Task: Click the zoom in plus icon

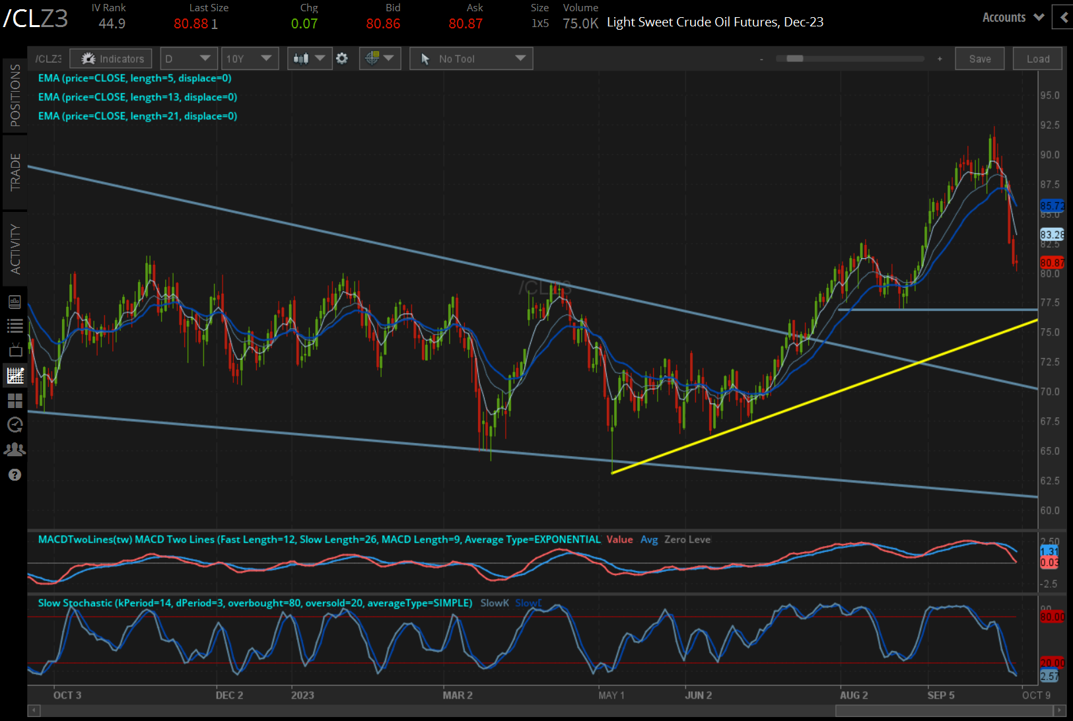Action: coord(940,59)
